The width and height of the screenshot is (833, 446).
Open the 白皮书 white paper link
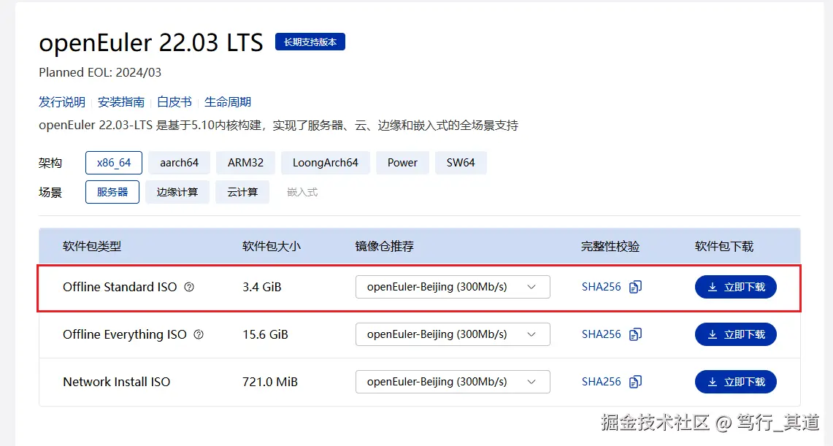pyautogui.click(x=174, y=102)
